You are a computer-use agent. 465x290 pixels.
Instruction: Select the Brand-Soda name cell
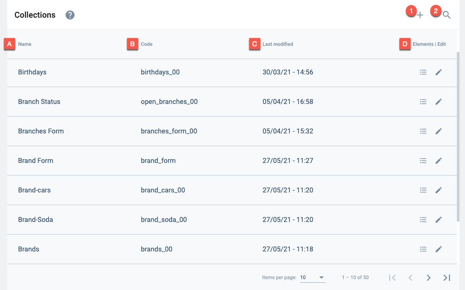point(35,220)
